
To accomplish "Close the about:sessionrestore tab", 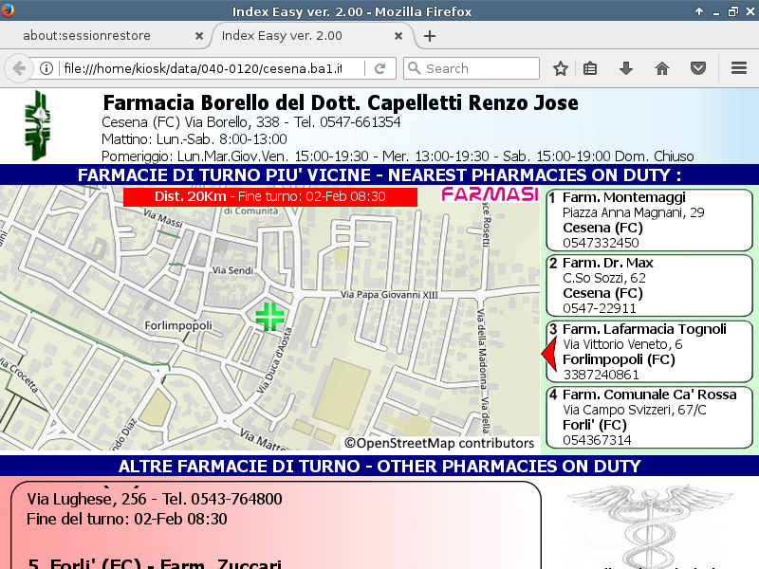I will (x=199, y=36).
